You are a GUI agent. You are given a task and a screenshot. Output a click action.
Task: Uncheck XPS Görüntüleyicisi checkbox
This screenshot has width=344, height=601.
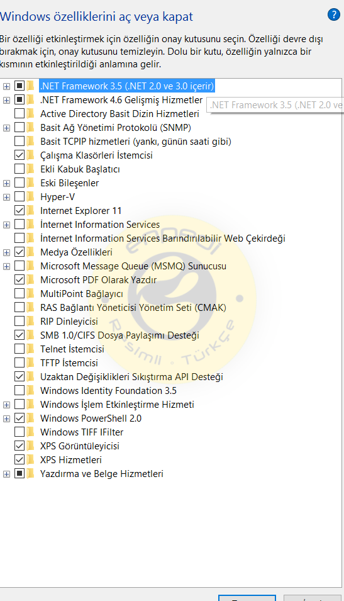tap(19, 446)
